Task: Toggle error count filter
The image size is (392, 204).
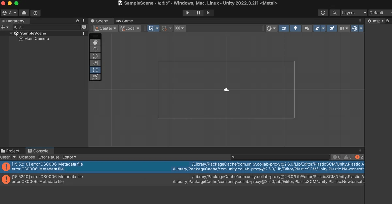Action: 359,157
